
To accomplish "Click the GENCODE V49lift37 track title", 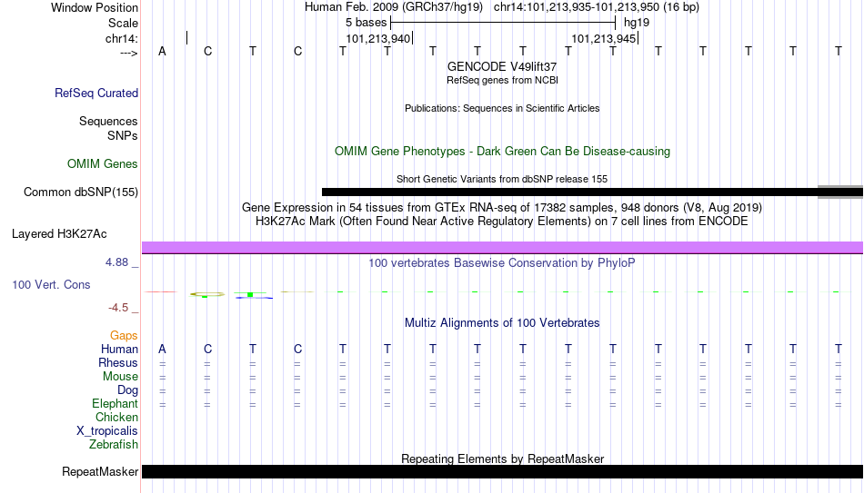I will tap(502, 66).
